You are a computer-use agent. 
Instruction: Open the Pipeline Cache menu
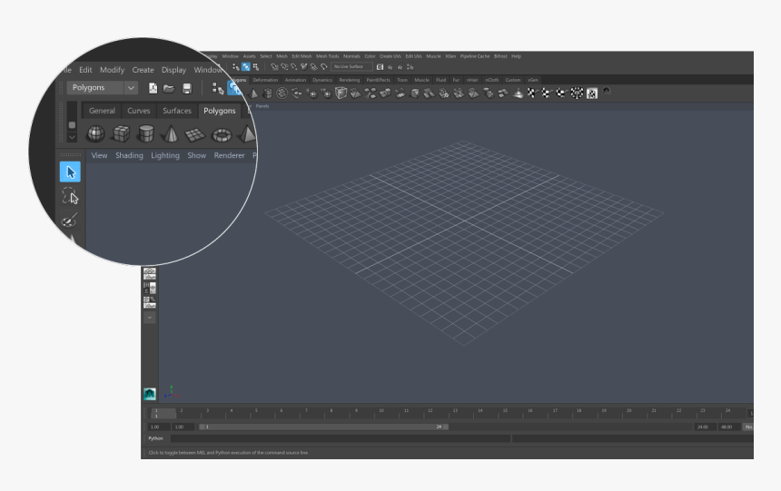click(x=475, y=56)
